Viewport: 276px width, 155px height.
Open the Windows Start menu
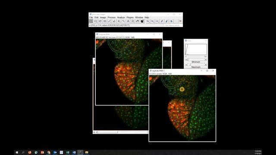point(17,152)
